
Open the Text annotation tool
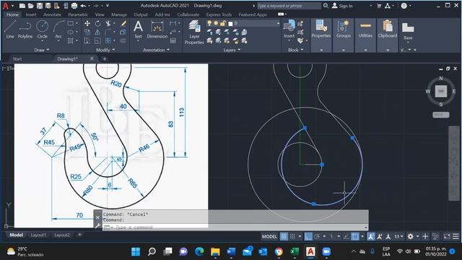(138, 30)
